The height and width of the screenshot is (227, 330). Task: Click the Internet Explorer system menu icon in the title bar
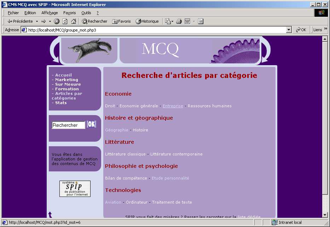click(x=5, y=4)
